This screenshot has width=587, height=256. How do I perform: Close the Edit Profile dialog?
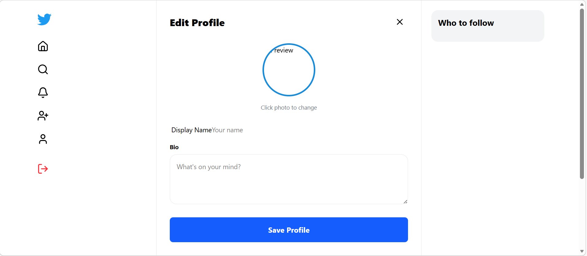pos(399,22)
